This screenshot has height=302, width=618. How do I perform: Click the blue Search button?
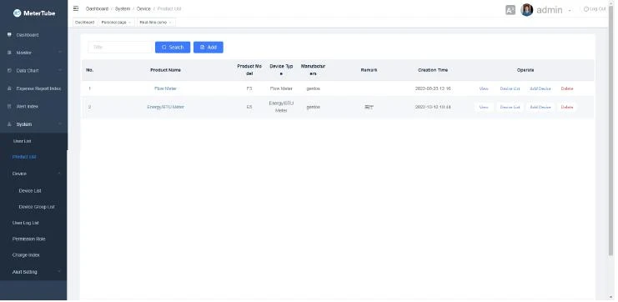point(173,48)
